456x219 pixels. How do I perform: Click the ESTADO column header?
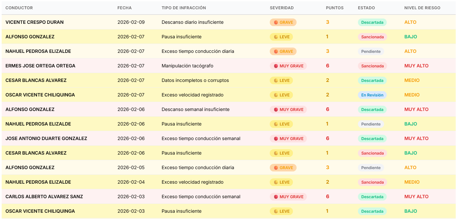click(x=367, y=8)
